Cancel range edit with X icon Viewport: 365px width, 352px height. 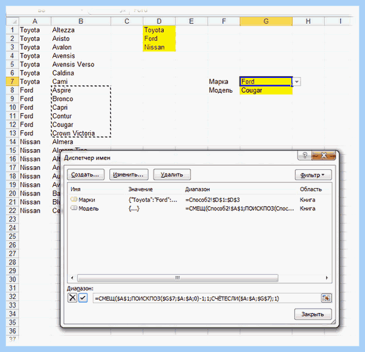[x=72, y=298]
